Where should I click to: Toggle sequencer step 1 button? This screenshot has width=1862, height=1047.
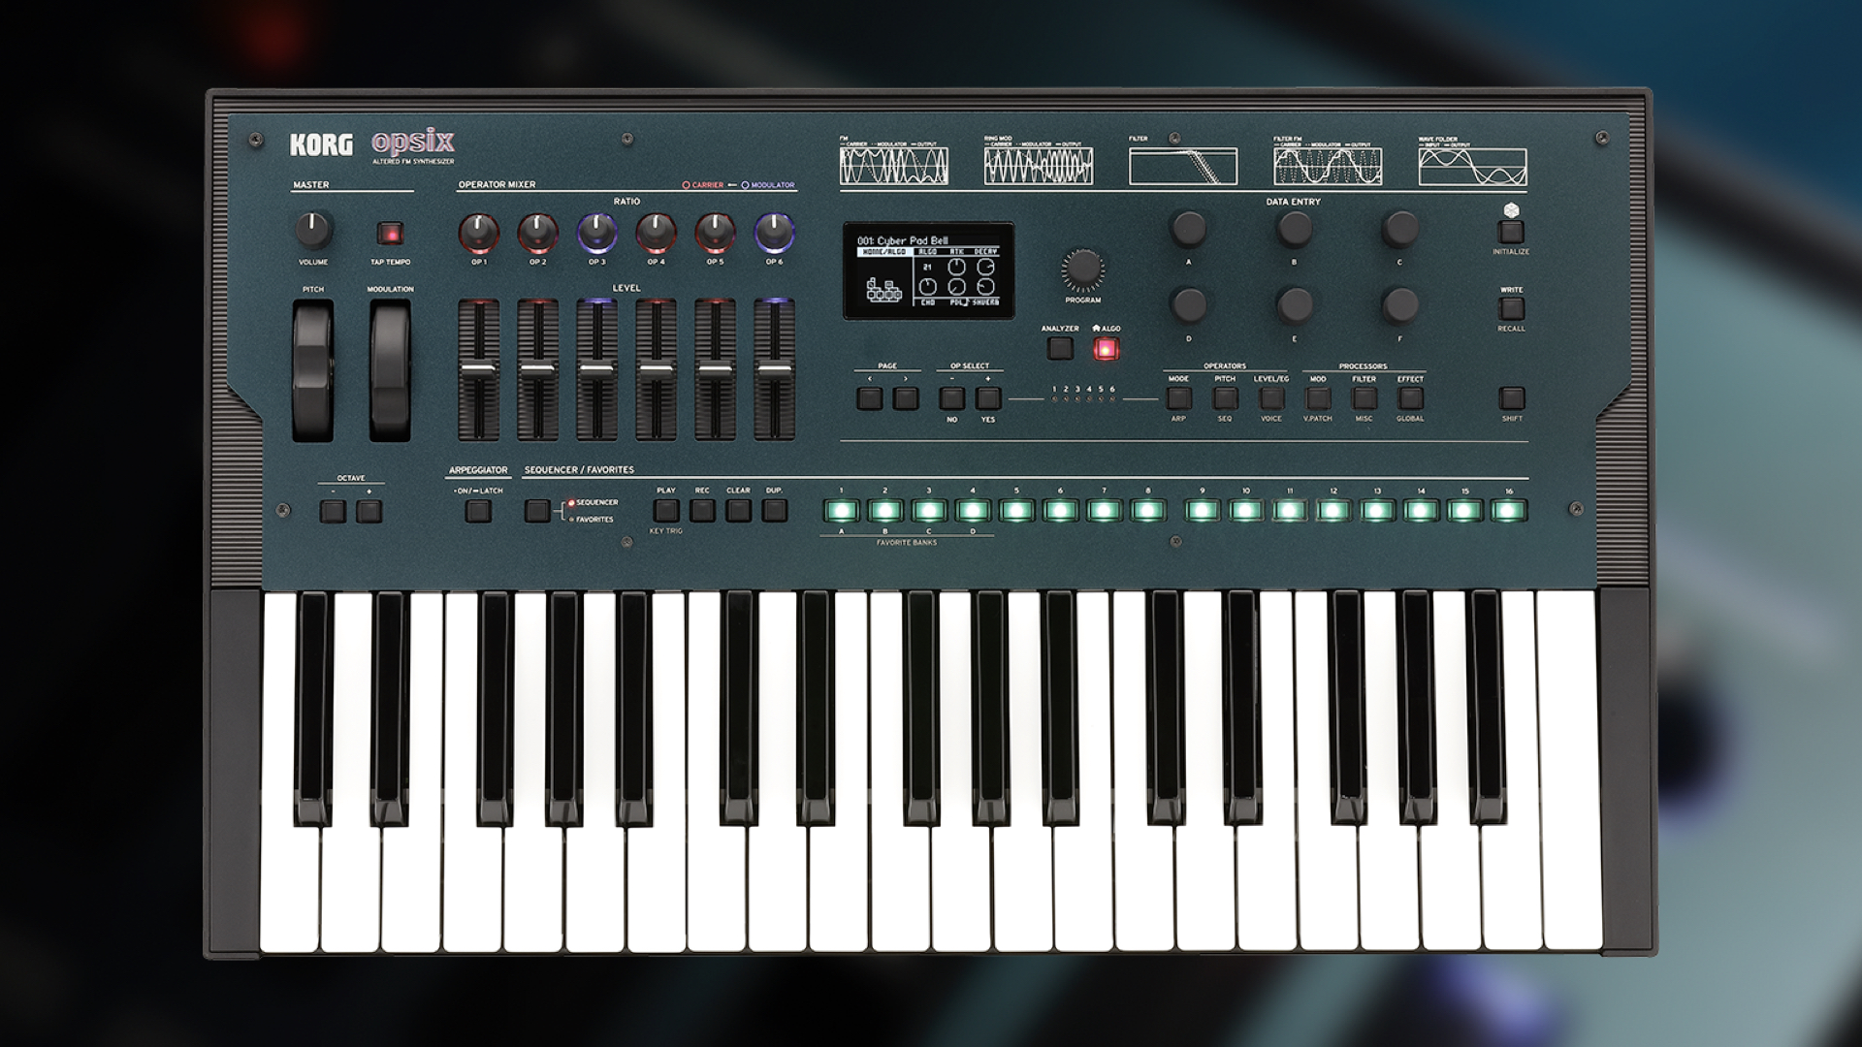click(841, 511)
